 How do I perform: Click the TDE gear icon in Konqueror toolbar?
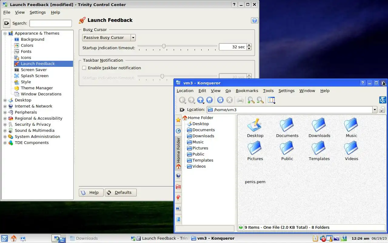(x=383, y=100)
